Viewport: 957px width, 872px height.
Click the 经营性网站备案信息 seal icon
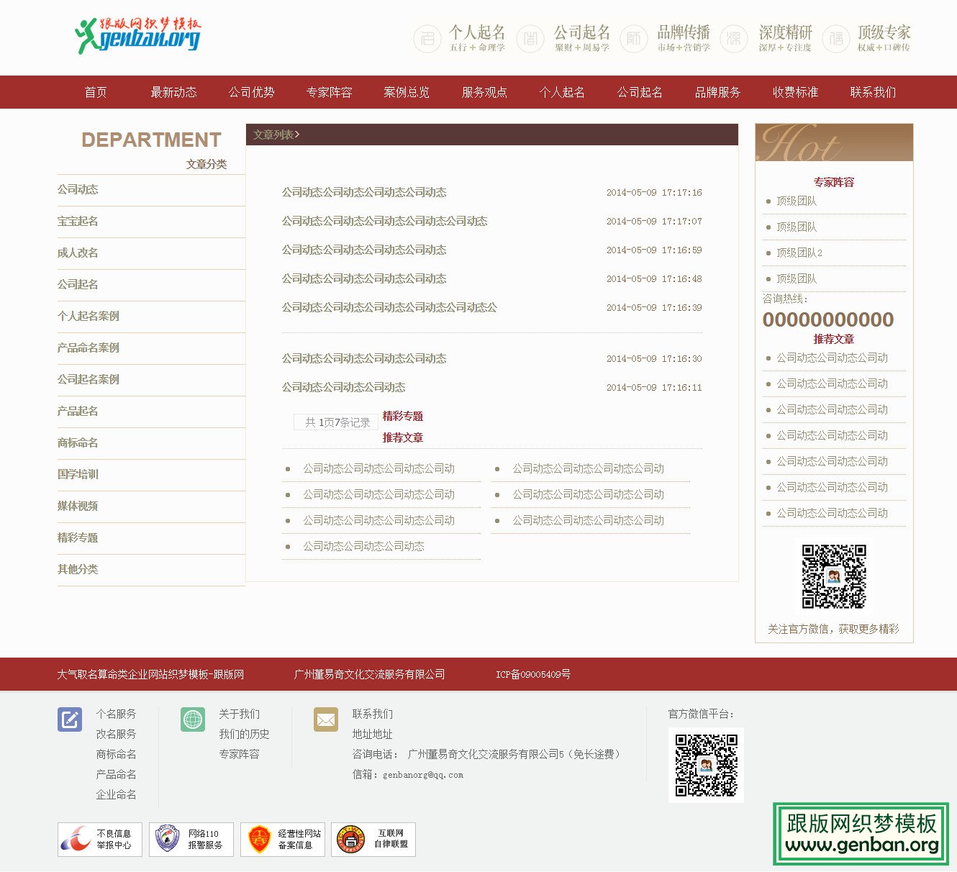[260, 839]
